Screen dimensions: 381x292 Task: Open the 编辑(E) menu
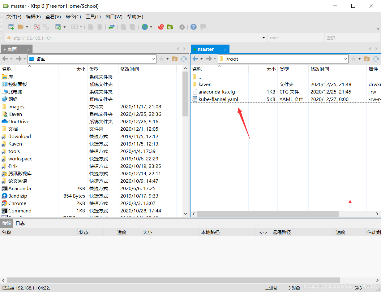(x=33, y=17)
